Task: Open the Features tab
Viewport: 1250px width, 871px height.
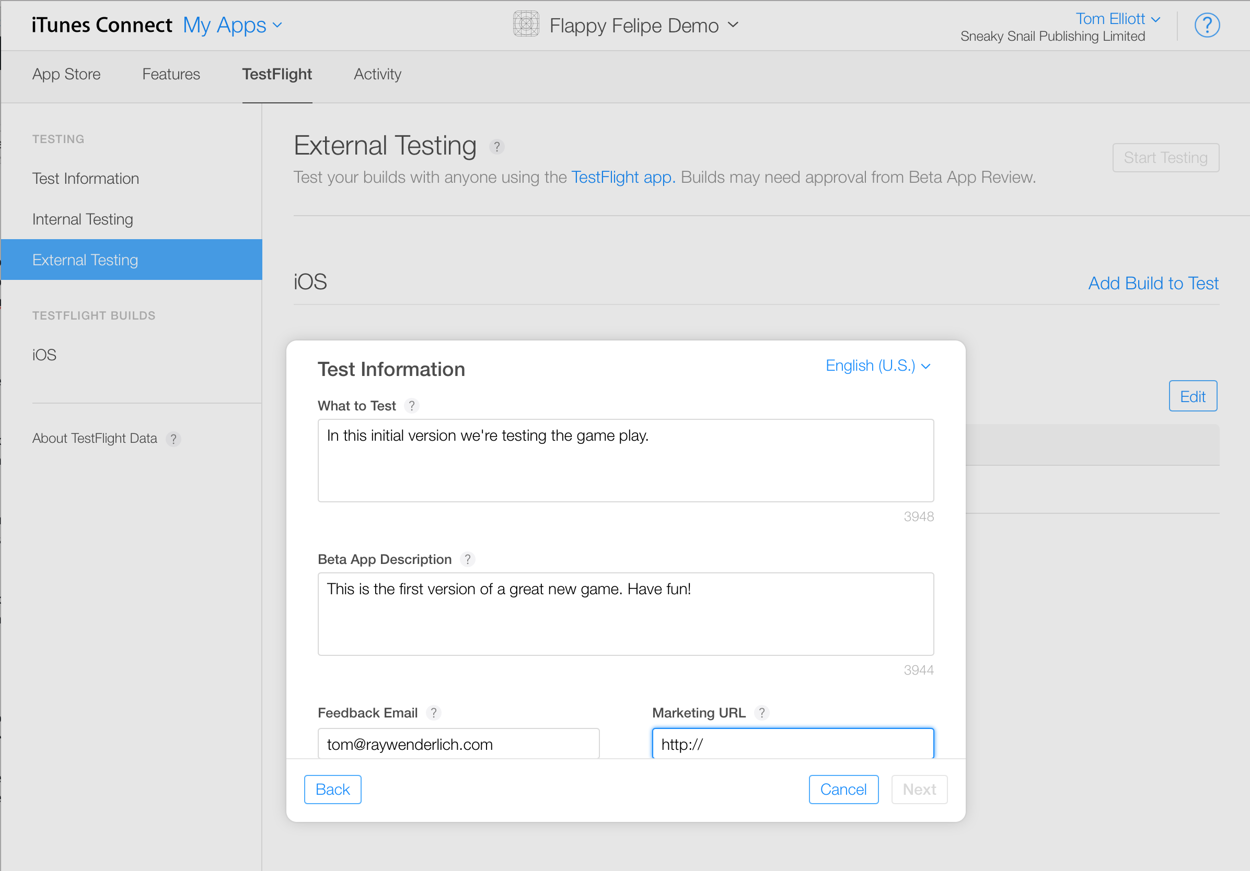Action: pyautogui.click(x=171, y=74)
